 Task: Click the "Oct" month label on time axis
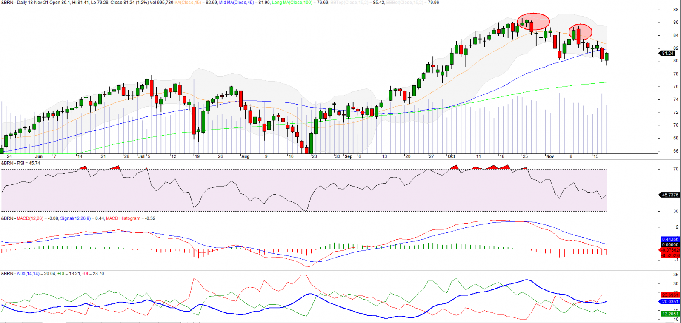[451, 156]
